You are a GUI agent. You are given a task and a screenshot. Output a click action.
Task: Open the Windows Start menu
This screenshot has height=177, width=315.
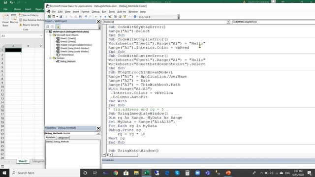(x=4, y=173)
